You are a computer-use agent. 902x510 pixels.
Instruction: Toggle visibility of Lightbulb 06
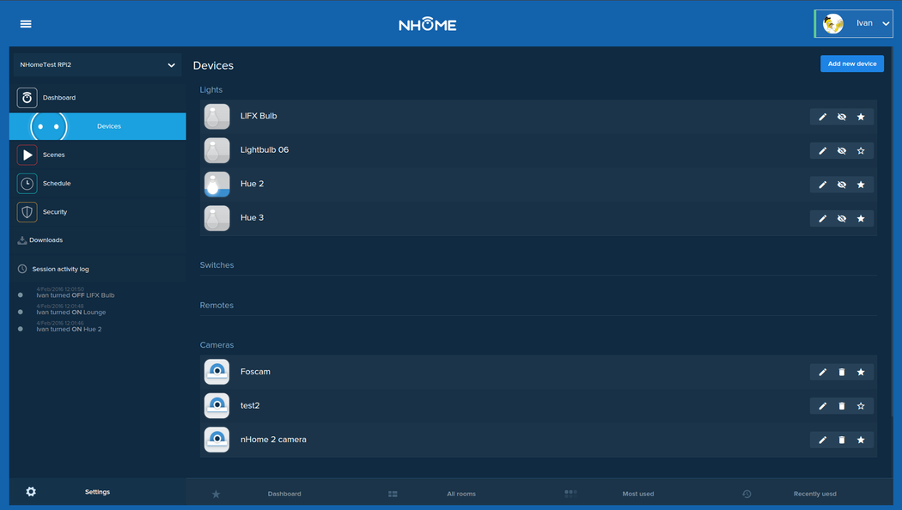[842, 150]
